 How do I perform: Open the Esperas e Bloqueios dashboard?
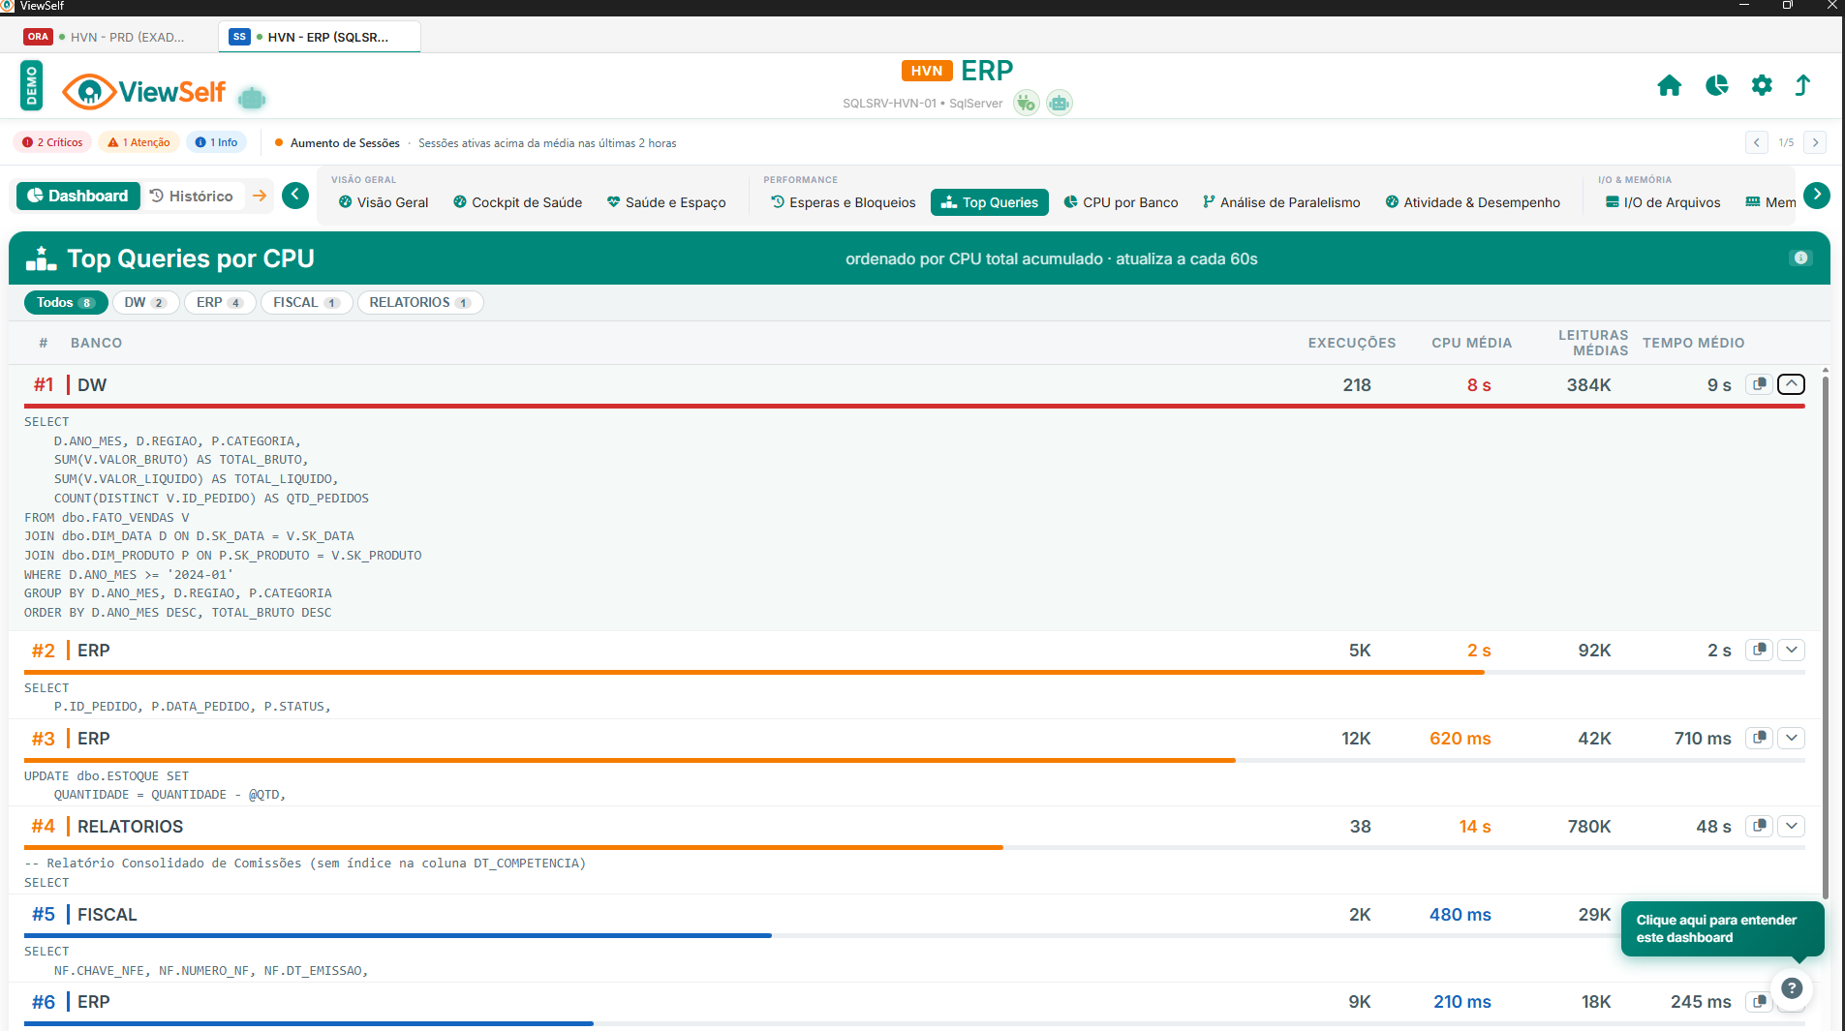click(844, 202)
